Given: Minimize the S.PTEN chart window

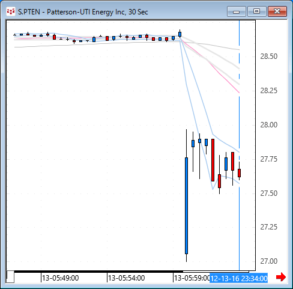Looking at the screenshot, I should 237,11.
